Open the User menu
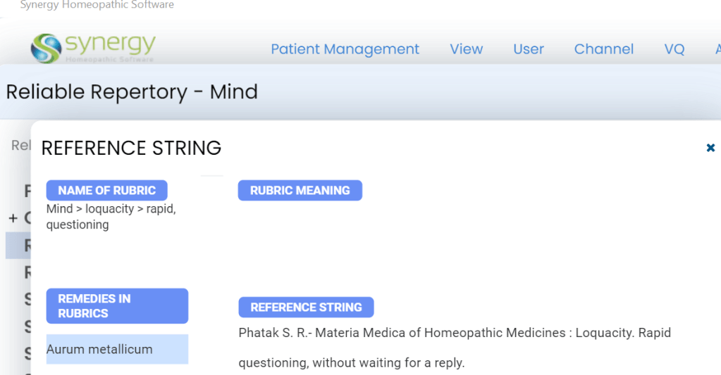The width and height of the screenshot is (721, 375). (x=529, y=49)
